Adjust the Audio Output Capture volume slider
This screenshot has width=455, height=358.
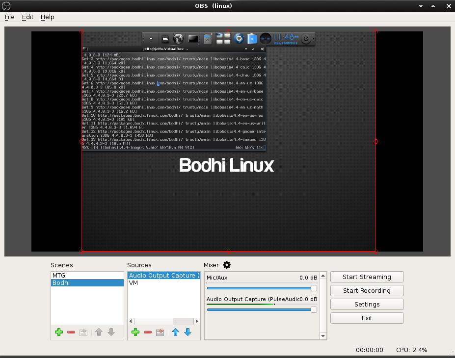pyautogui.click(x=262, y=310)
